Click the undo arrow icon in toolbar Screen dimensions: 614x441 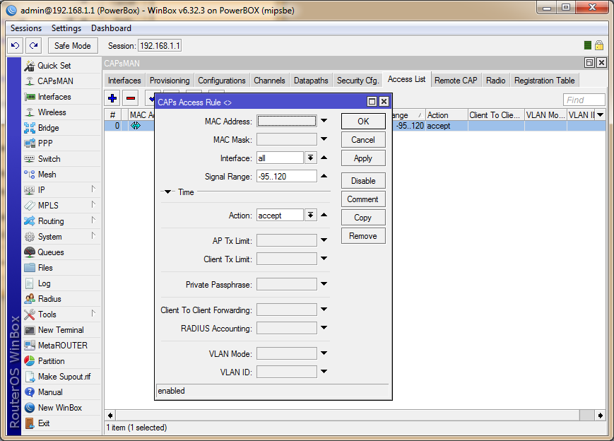[16, 45]
